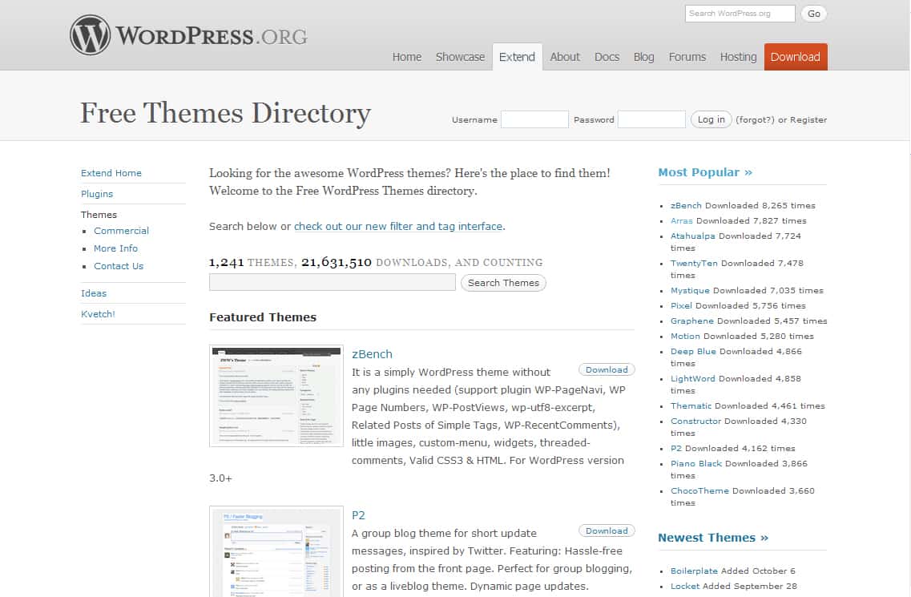
Task: Open Graphene in Most Popular list
Action: pyautogui.click(x=692, y=321)
